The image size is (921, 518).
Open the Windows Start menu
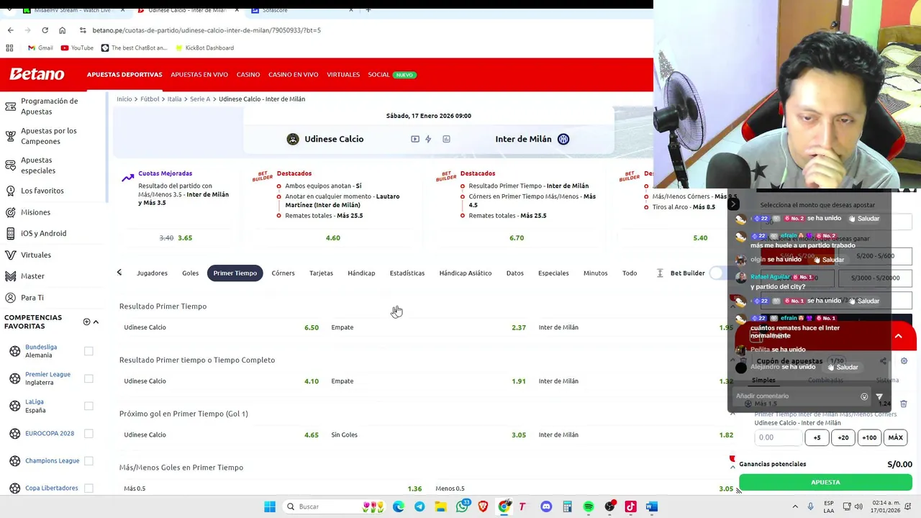270,506
